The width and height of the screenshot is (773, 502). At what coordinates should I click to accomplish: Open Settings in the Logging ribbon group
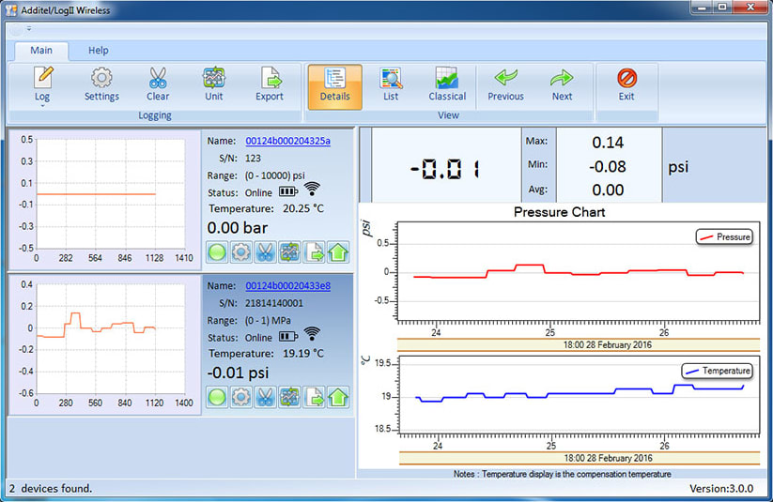pyautogui.click(x=101, y=84)
